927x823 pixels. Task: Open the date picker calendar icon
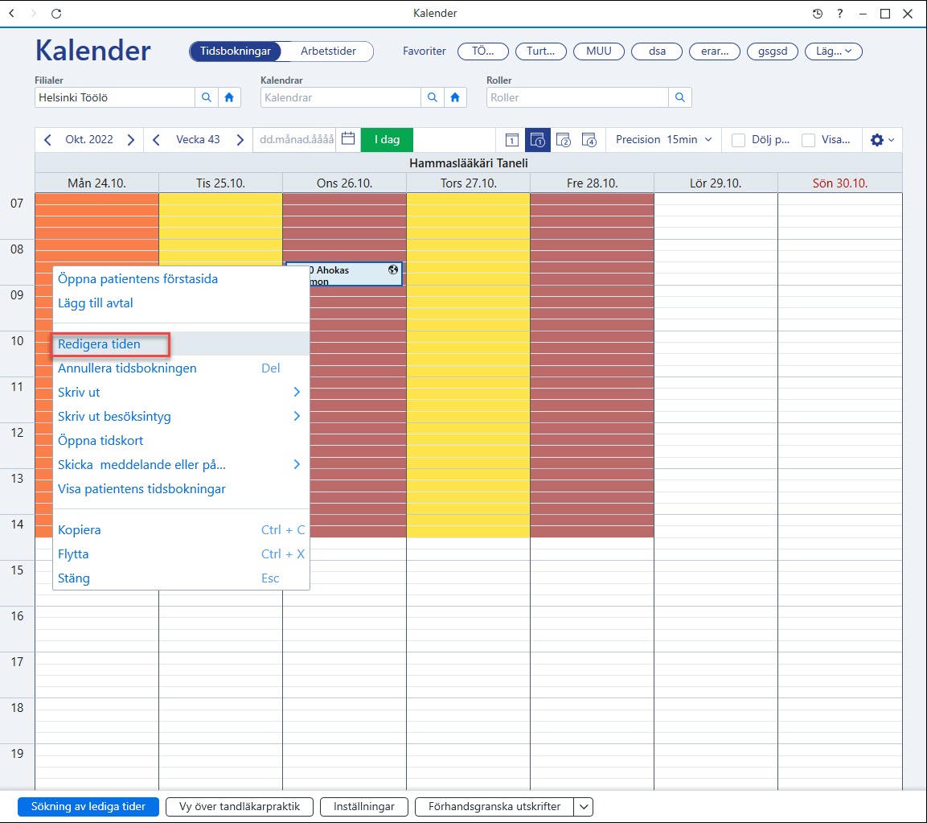348,139
